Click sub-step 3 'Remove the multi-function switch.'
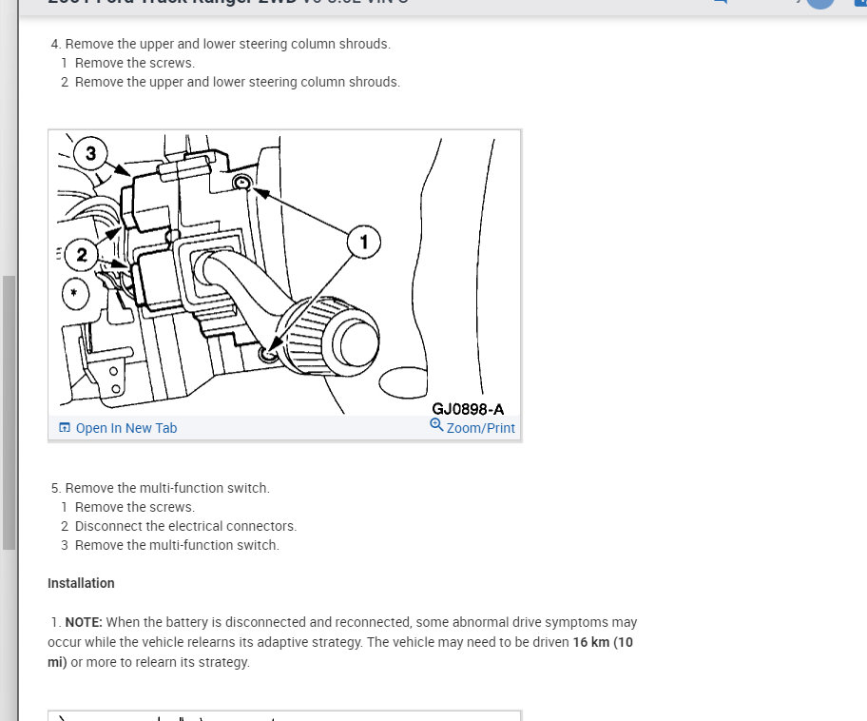This screenshot has height=721, width=867. (177, 545)
